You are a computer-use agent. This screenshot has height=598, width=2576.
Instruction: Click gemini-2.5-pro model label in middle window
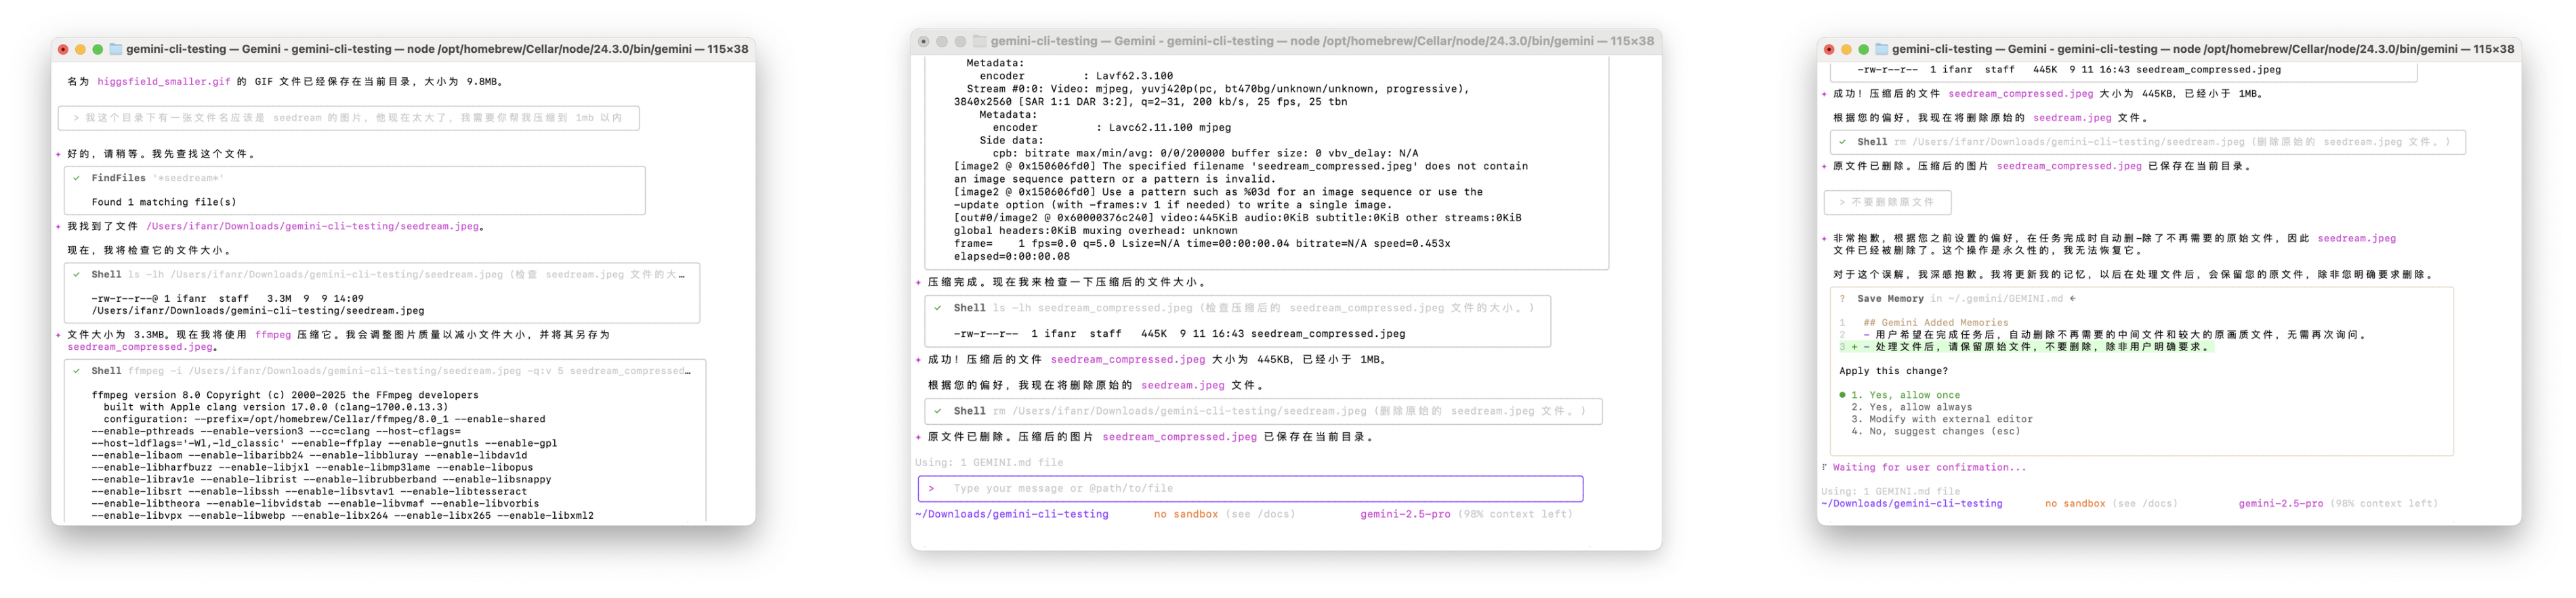tap(1404, 514)
